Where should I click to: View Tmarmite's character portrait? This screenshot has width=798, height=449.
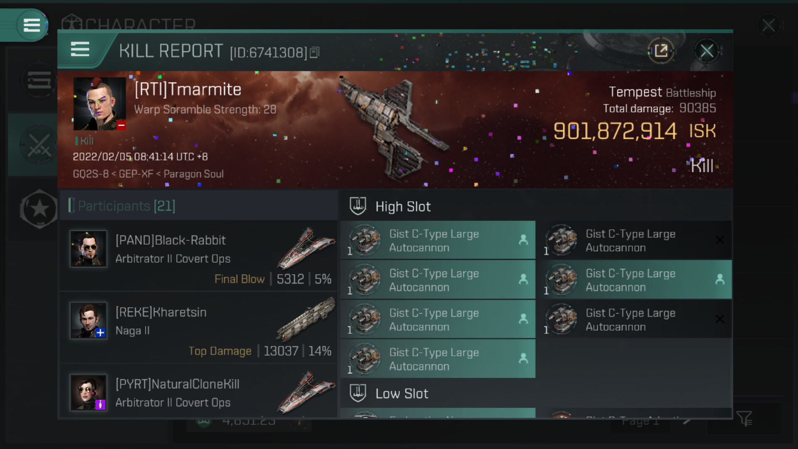point(99,104)
